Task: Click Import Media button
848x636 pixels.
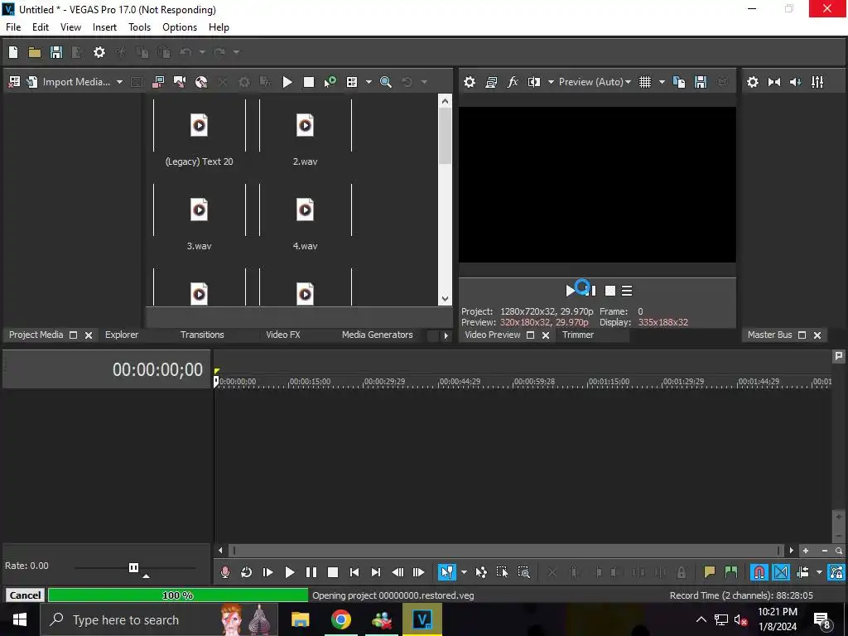Action: point(68,82)
